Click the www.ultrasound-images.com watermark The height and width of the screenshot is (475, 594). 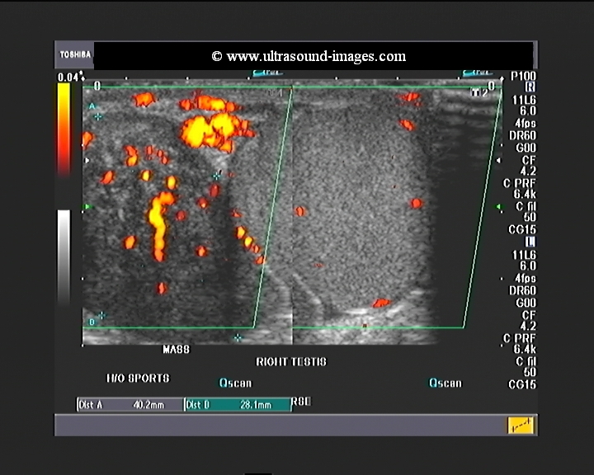click(309, 56)
